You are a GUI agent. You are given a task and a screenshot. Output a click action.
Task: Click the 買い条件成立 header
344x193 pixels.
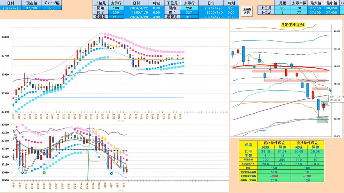click(x=274, y=143)
